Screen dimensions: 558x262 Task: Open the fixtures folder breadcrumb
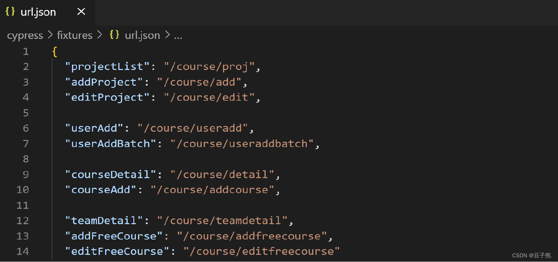coord(75,35)
